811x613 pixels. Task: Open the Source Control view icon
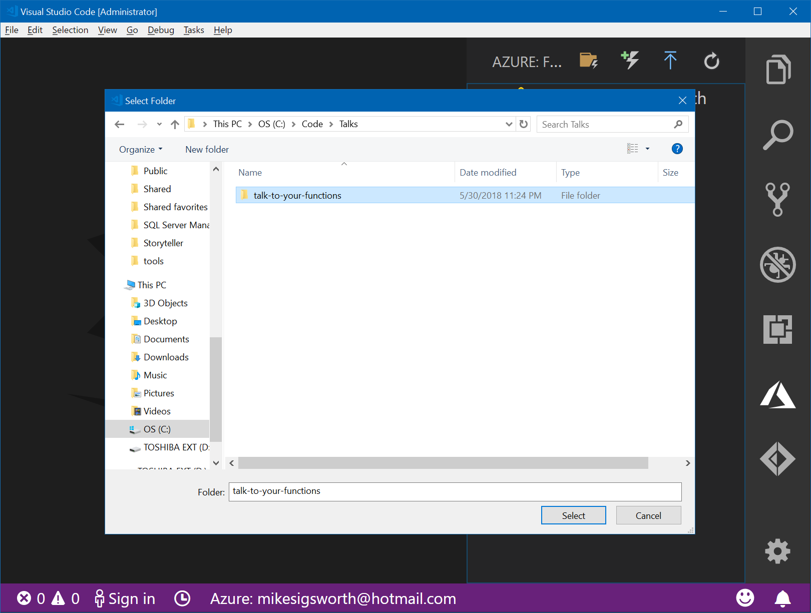pyautogui.click(x=777, y=199)
